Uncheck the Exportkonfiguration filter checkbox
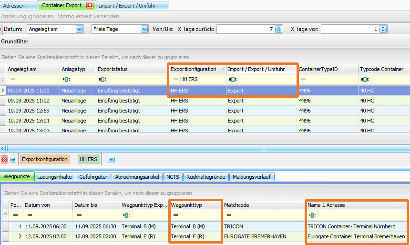The image size is (410, 245). (13, 159)
